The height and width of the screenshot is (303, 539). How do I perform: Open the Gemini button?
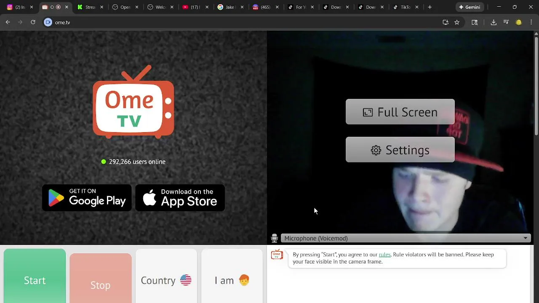(x=469, y=7)
